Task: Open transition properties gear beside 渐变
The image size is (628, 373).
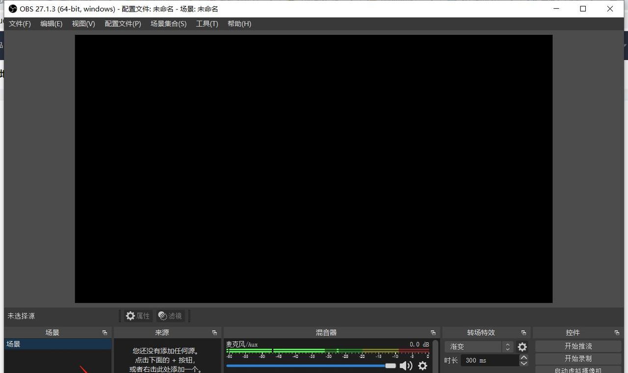Action: pyautogui.click(x=522, y=347)
